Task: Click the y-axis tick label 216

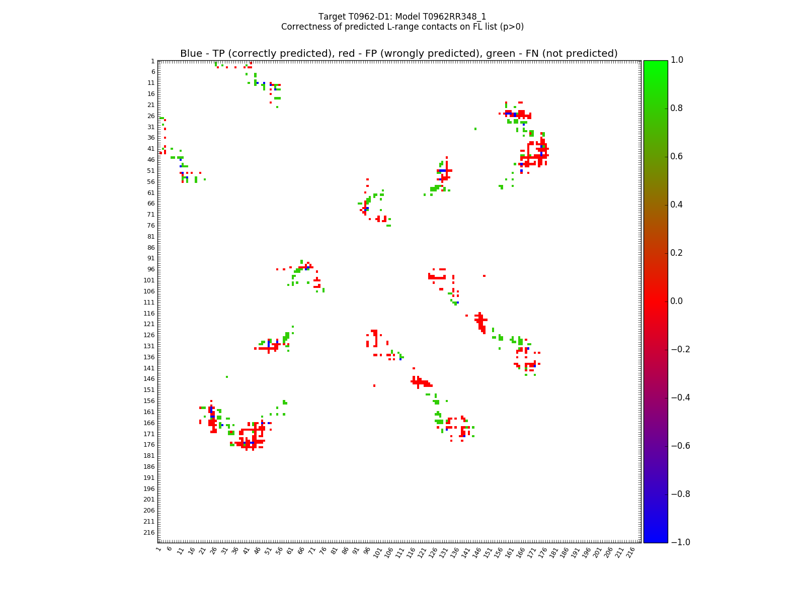Action: point(149,533)
